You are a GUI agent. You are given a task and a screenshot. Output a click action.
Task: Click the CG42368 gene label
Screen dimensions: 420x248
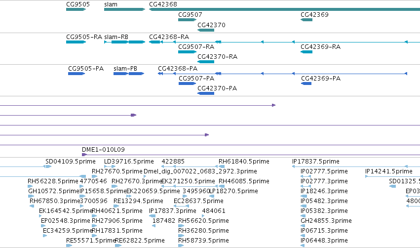[163, 4]
